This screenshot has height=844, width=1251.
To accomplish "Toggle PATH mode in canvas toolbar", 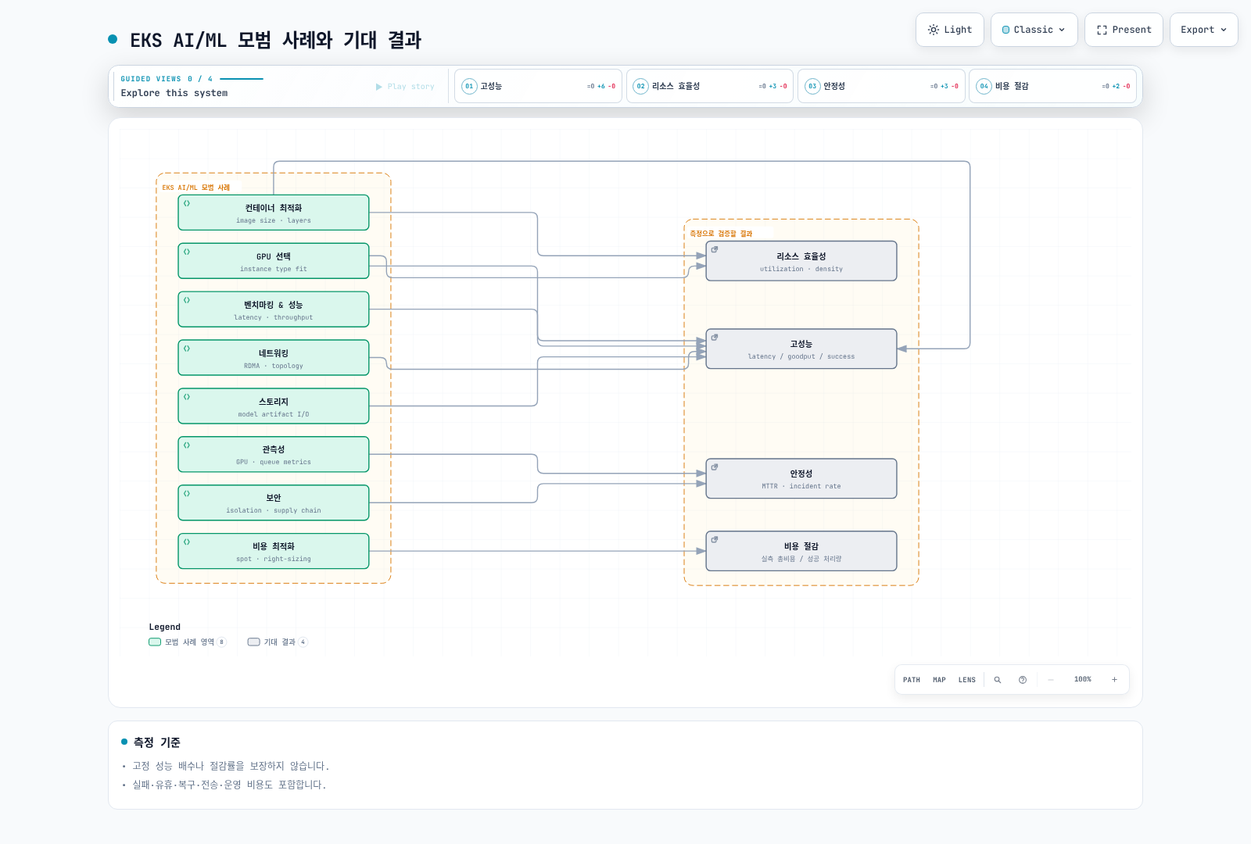I will (912, 680).
